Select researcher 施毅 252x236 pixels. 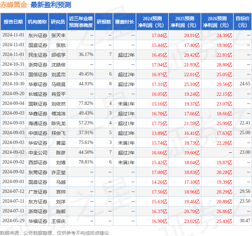(x=61, y=211)
